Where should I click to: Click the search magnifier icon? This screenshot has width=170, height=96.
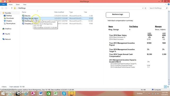tap(167, 8)
